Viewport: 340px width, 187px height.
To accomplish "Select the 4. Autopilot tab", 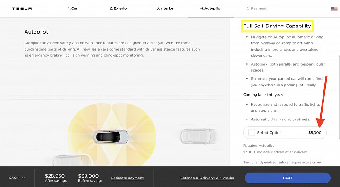I will 211,8.
